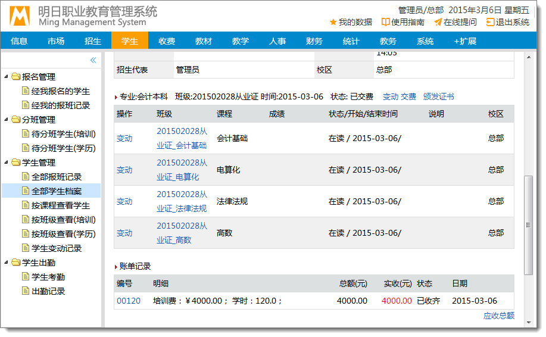Screen dimensions: 546x337
Task: Click the star icon beside 我的数据
Action: point(333,22)
